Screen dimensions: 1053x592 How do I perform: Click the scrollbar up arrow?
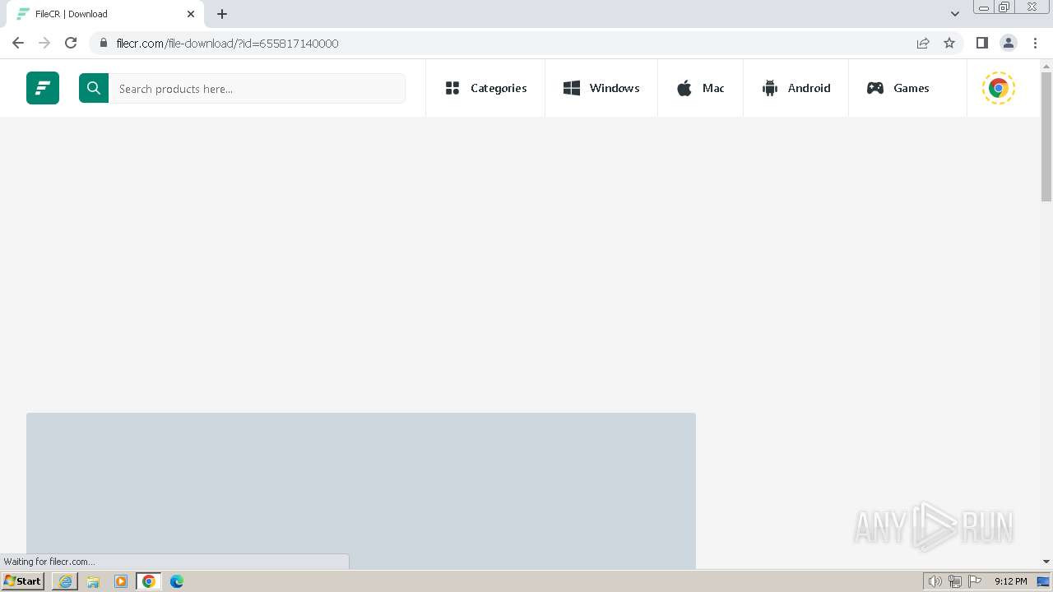click(1046, 66)
